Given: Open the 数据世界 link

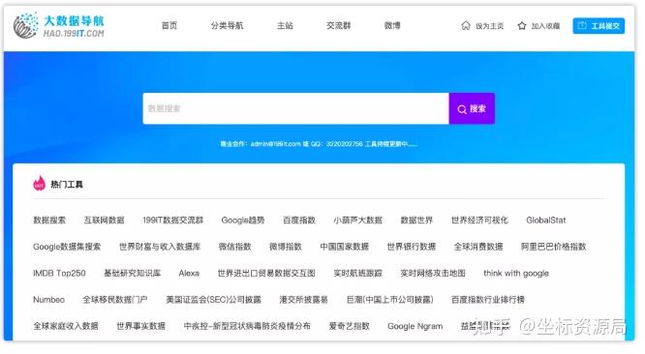Looking at the screenshot, I should click(x=416, y=221).
